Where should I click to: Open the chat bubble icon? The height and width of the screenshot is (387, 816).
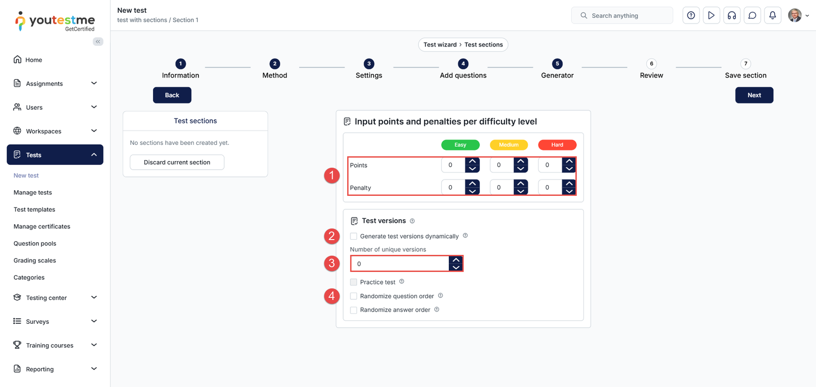752,15
